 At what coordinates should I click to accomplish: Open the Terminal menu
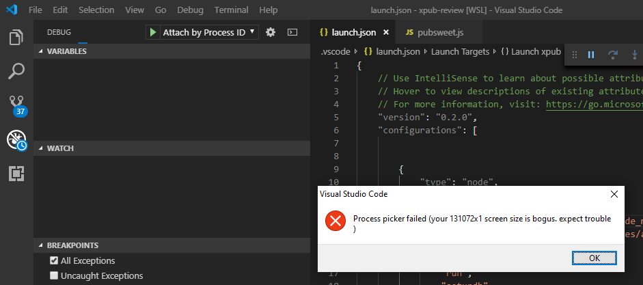pos(231,10)
